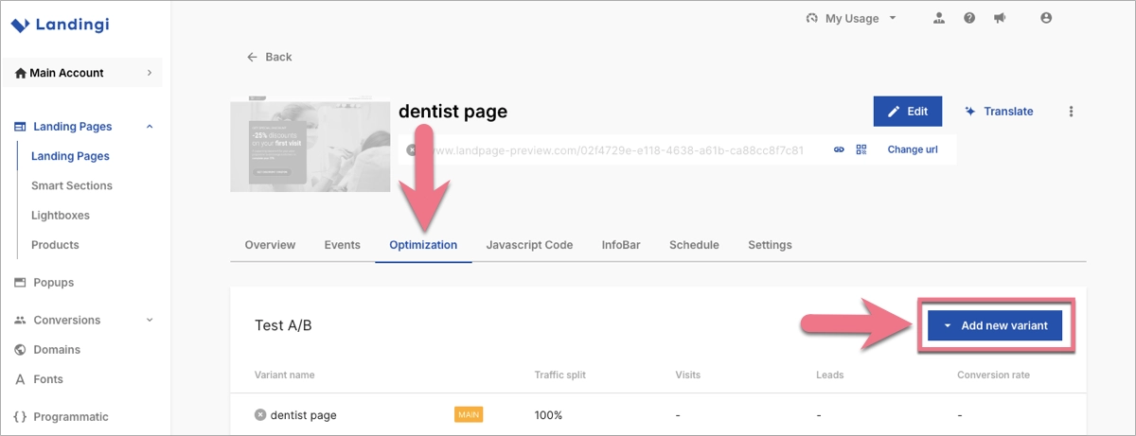This screenshot has height=436, width=1136.
Task: Switch to the Optimization tab
Action: click(423, 244)
